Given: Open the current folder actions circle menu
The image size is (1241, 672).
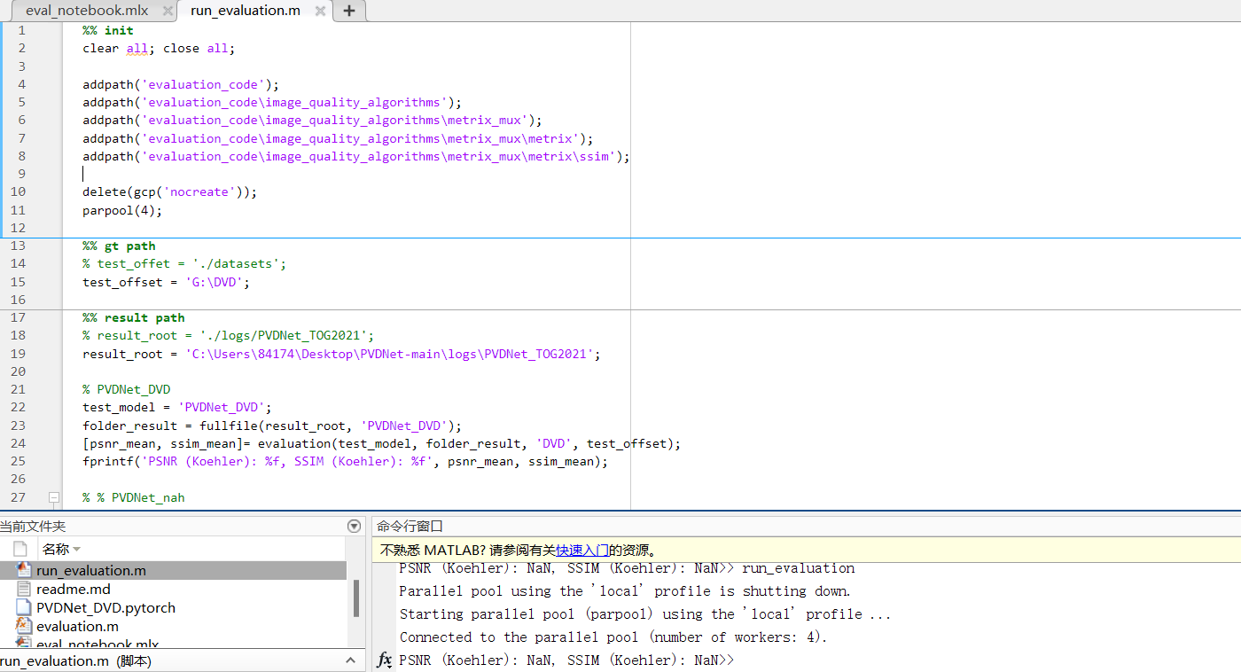Looking at the screenshot, I should (x=354, y=526).
